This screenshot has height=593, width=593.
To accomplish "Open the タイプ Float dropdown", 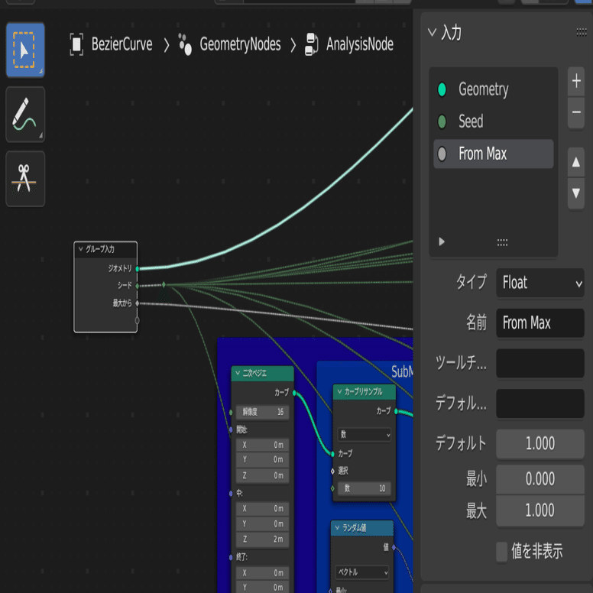I will (x=540, y=283).
